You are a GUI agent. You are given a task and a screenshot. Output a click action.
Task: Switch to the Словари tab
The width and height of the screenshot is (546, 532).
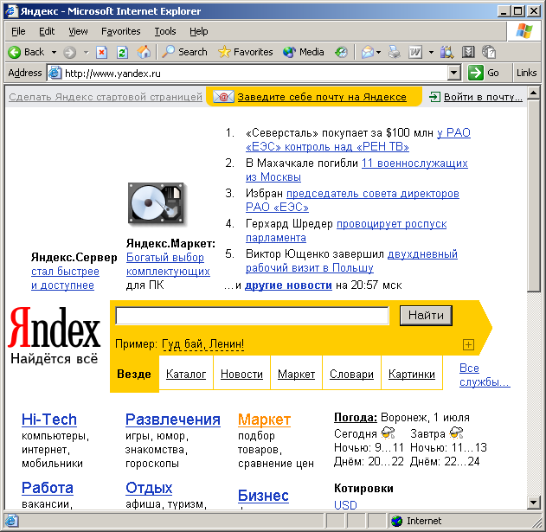click(x=351, y=374)
